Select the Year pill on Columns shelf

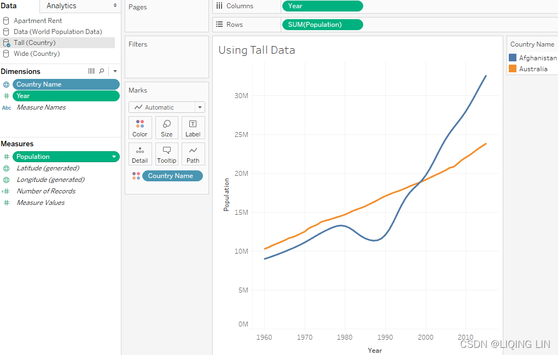point(322,6)
